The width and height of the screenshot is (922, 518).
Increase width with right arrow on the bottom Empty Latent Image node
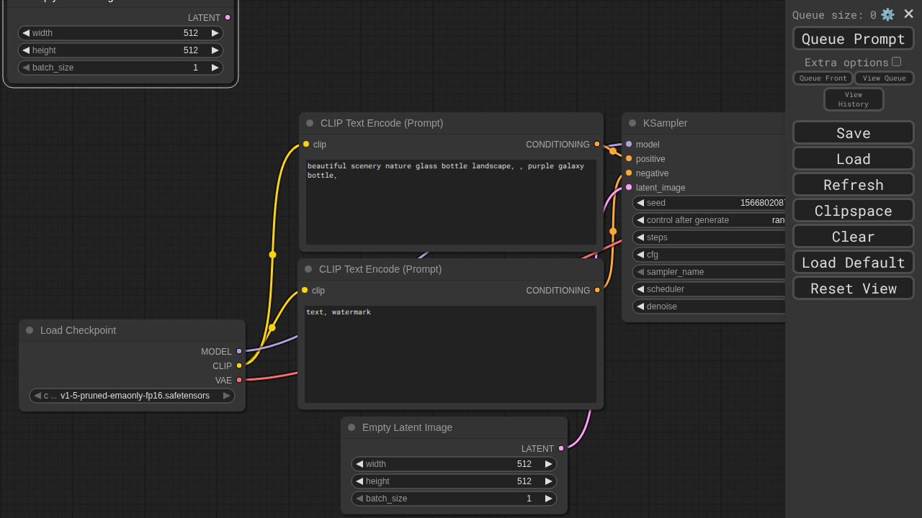point(548,464)
